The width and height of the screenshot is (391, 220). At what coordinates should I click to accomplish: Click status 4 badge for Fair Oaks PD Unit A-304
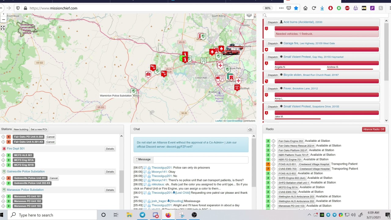[x=9, y=137]
